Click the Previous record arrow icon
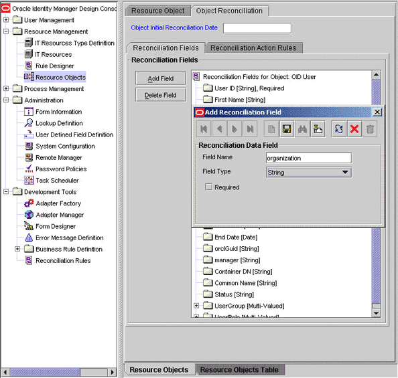398x378 pixels. click(220, 129)
